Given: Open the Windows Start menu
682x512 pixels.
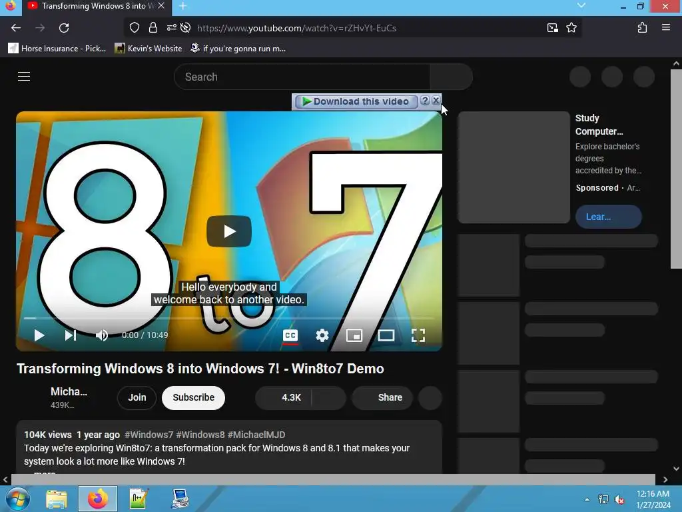Looking at the screenshot, I should click(x=17, y=499).
